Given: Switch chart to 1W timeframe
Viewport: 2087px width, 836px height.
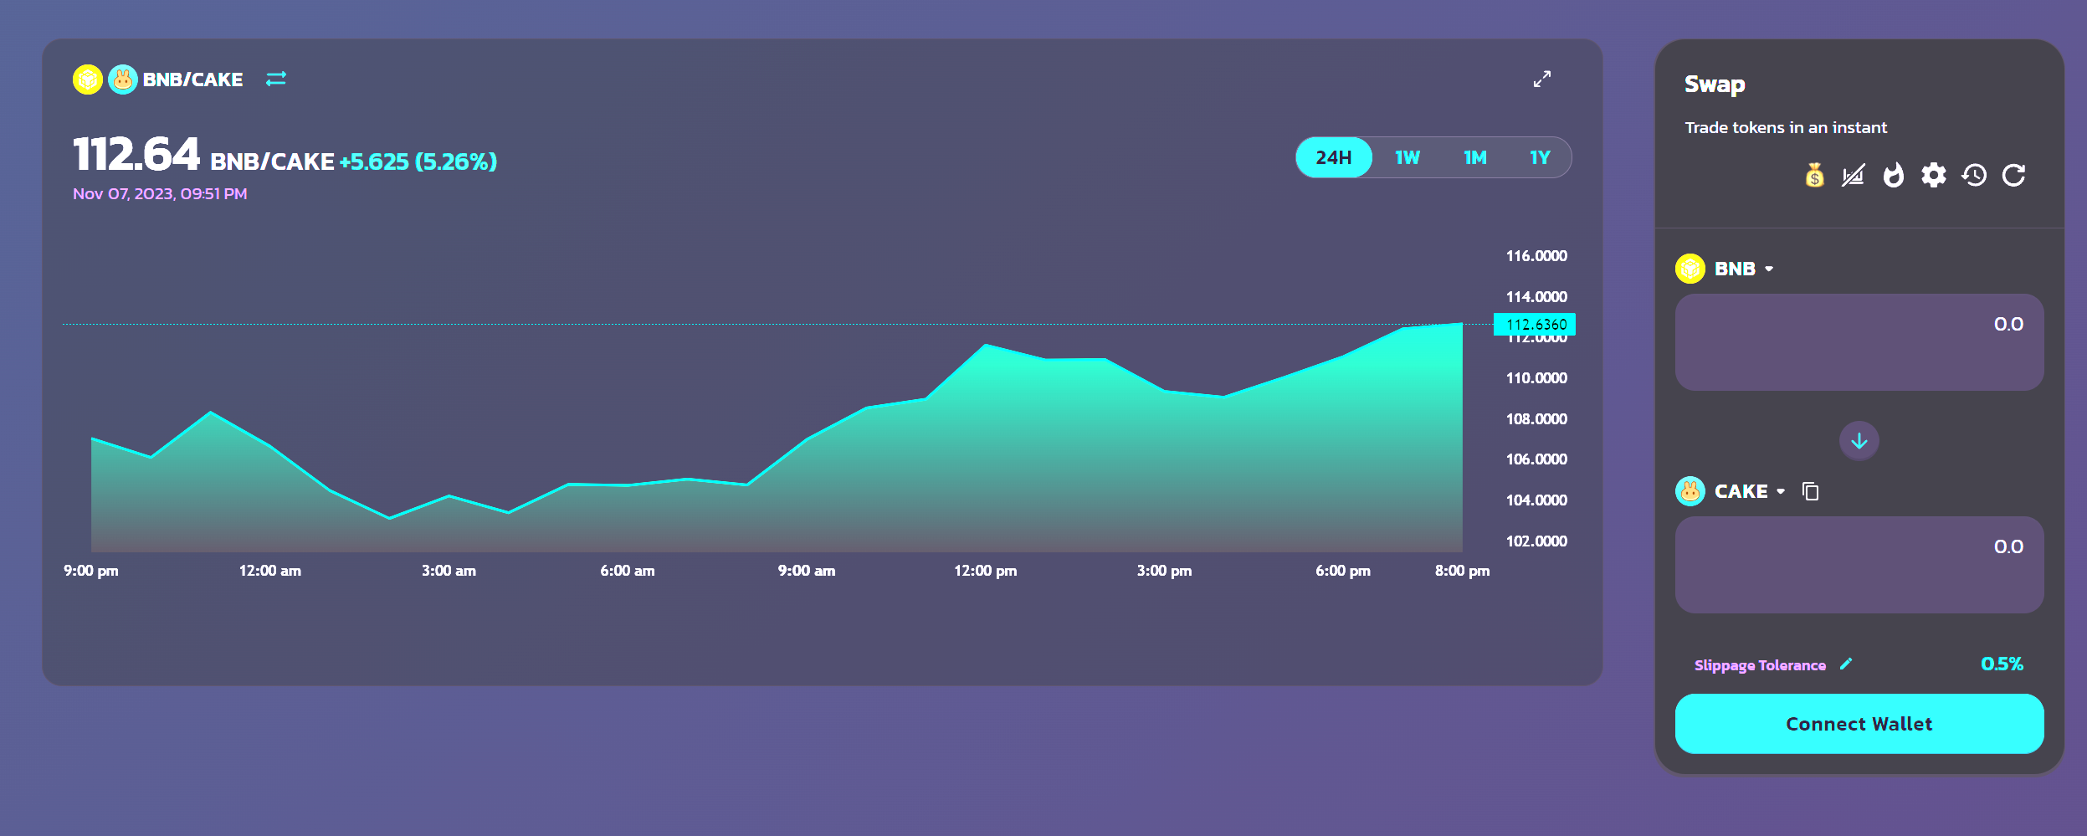Looking at the screenshot, I should coord(1408,157).
